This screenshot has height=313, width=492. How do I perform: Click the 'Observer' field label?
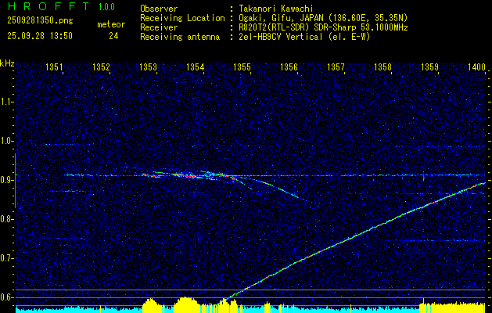coord(159,9)
